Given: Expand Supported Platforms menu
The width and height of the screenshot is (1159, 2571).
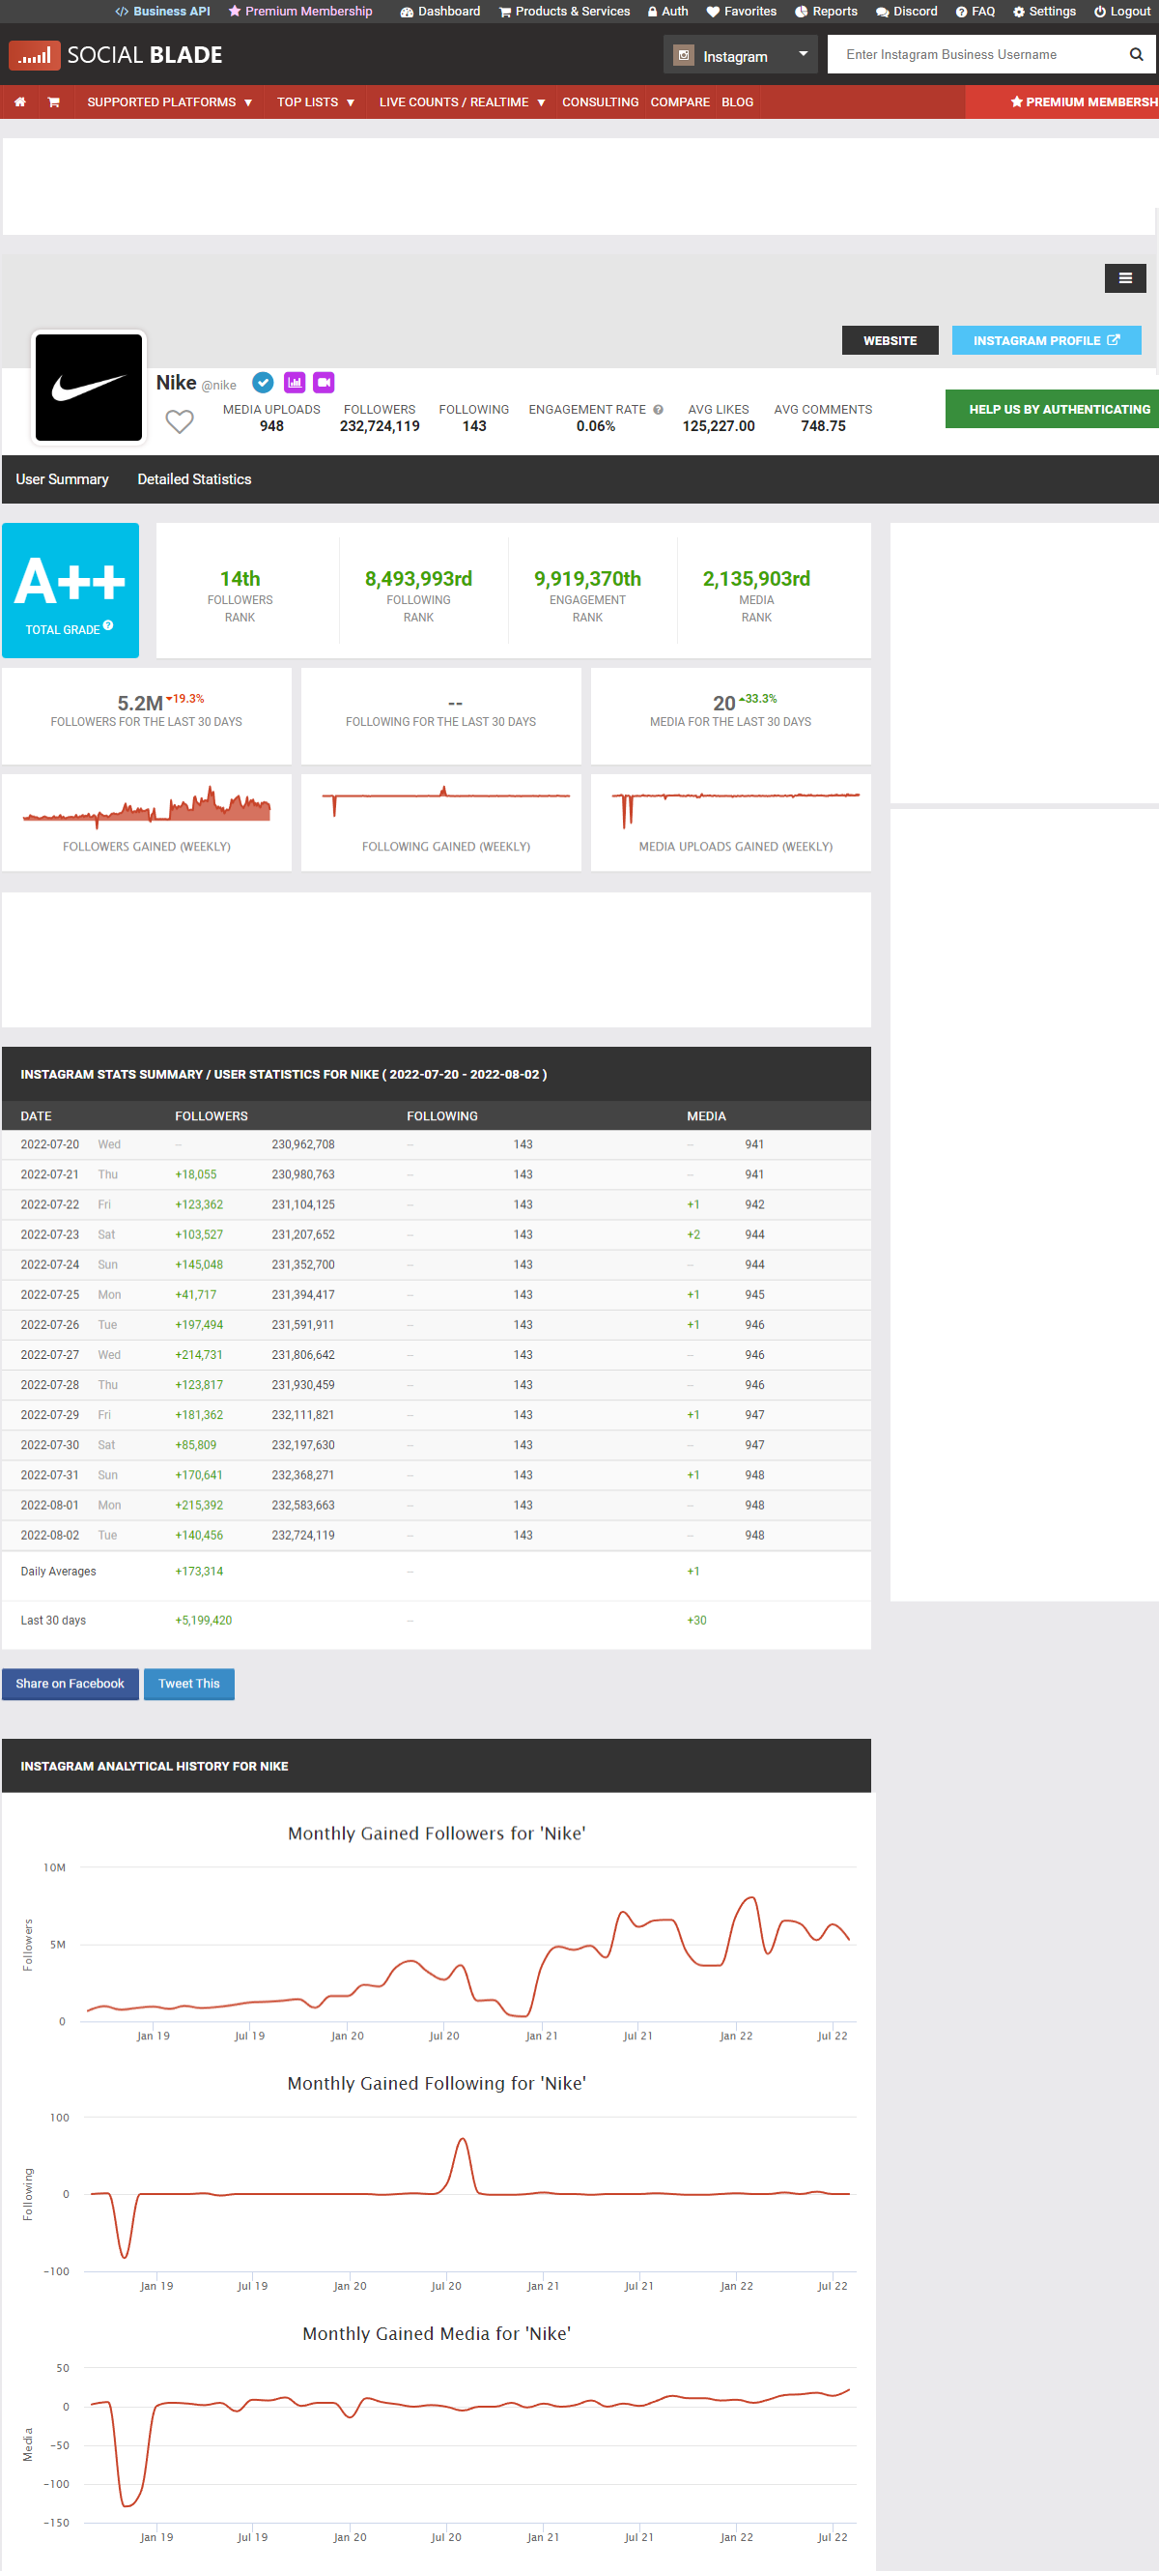Looking at the screenshot, I should 170,101.
